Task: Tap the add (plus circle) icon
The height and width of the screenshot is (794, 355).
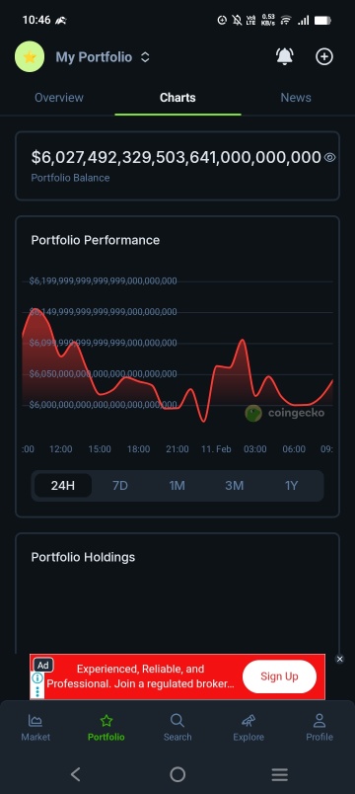Action: [324, 56]
